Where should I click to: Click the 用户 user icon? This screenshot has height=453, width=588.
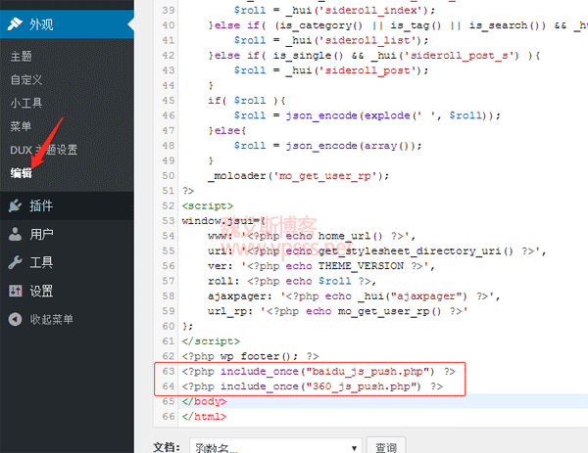point(15,235)
